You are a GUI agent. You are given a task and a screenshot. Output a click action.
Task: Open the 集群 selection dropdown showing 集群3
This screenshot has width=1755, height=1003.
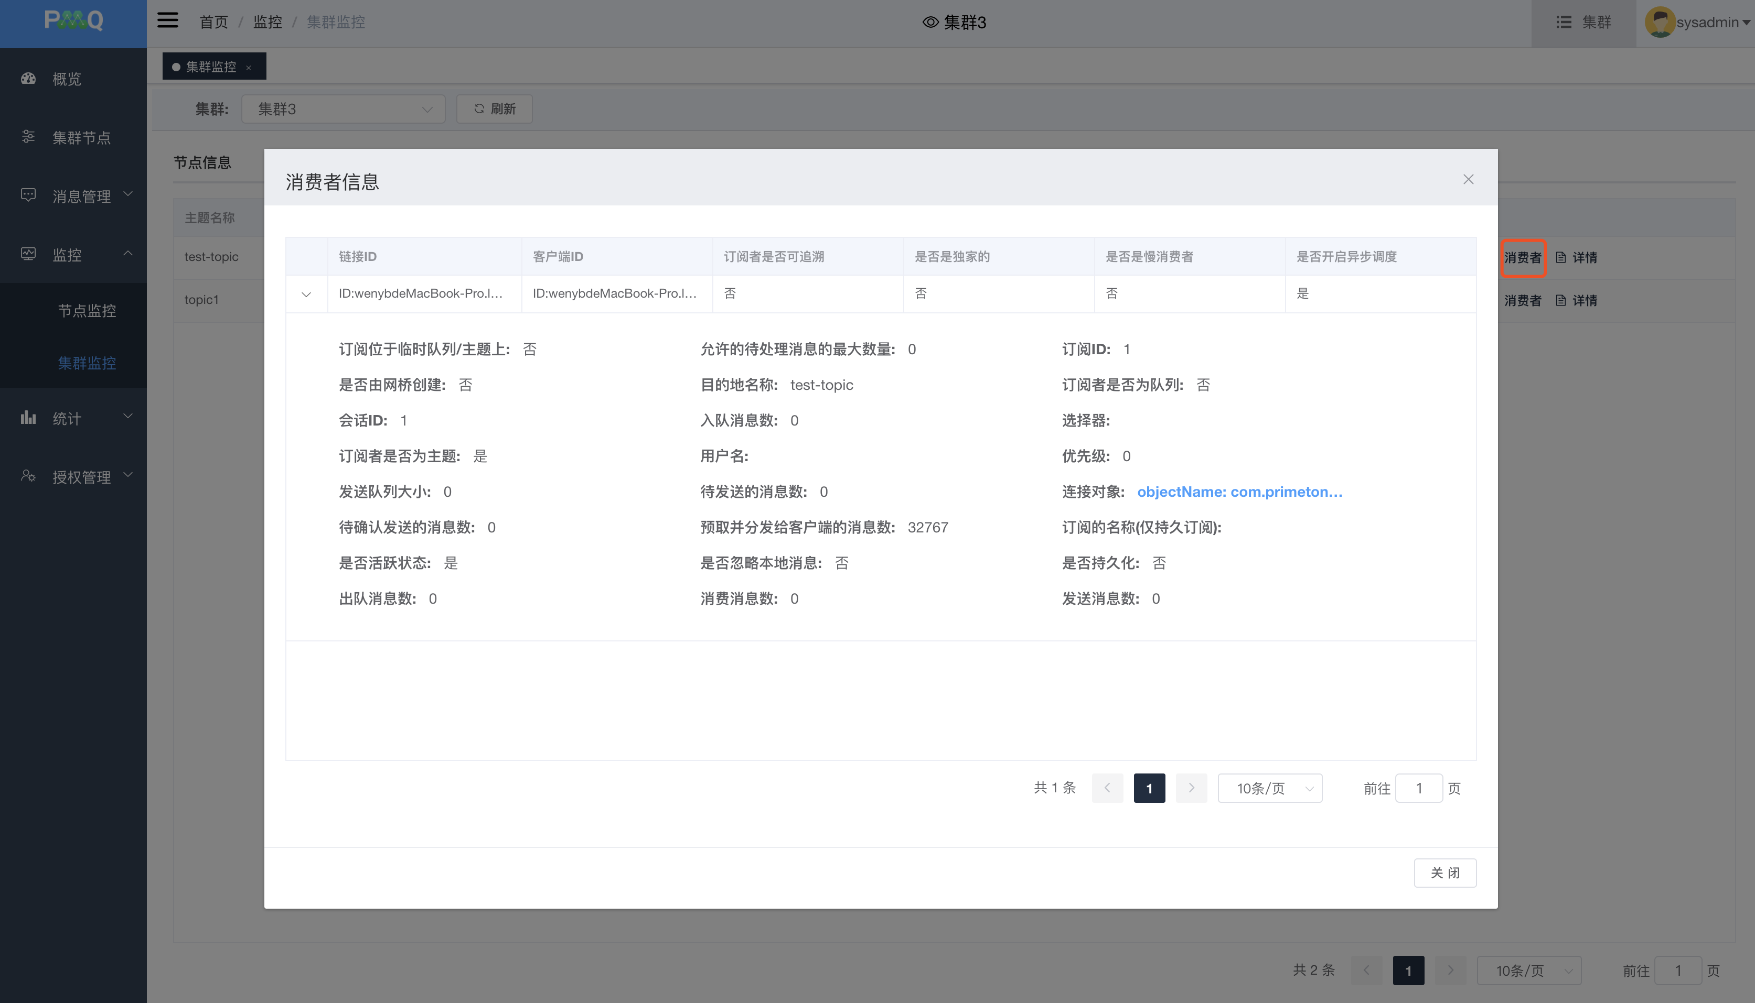tap(343, 109)
